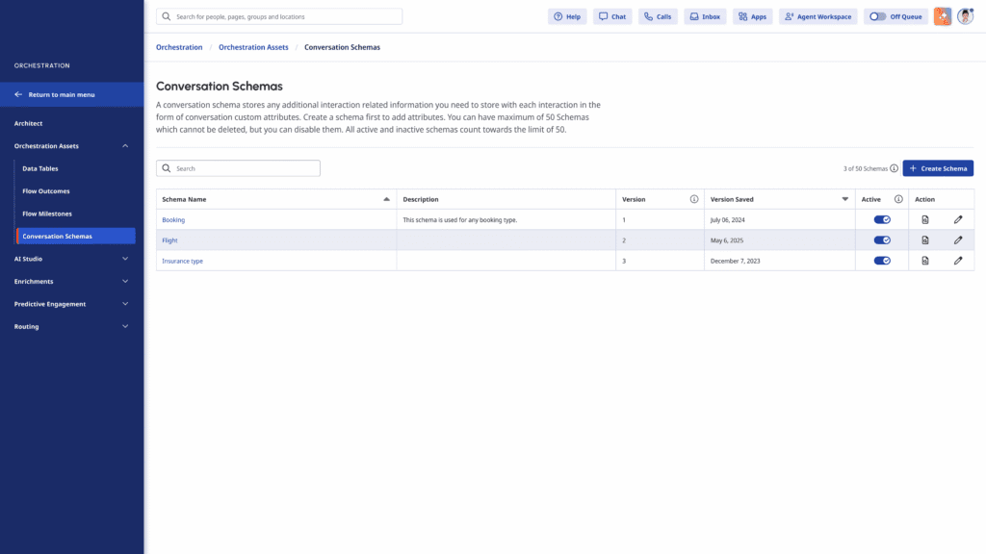This screenshot has height=554, width=986.
Task: Switch the Off Queue toggle on
Action: click(877, 16)
